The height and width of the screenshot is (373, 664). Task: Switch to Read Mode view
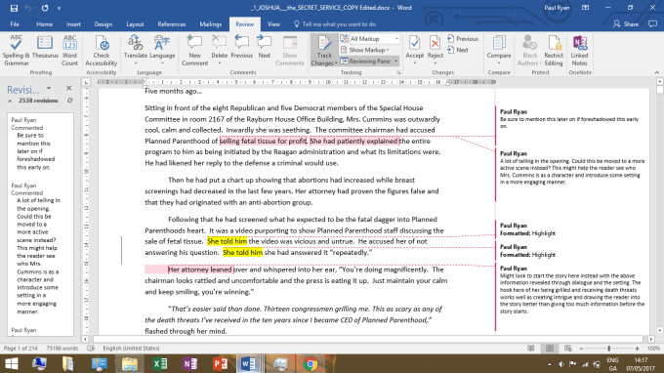530,348
